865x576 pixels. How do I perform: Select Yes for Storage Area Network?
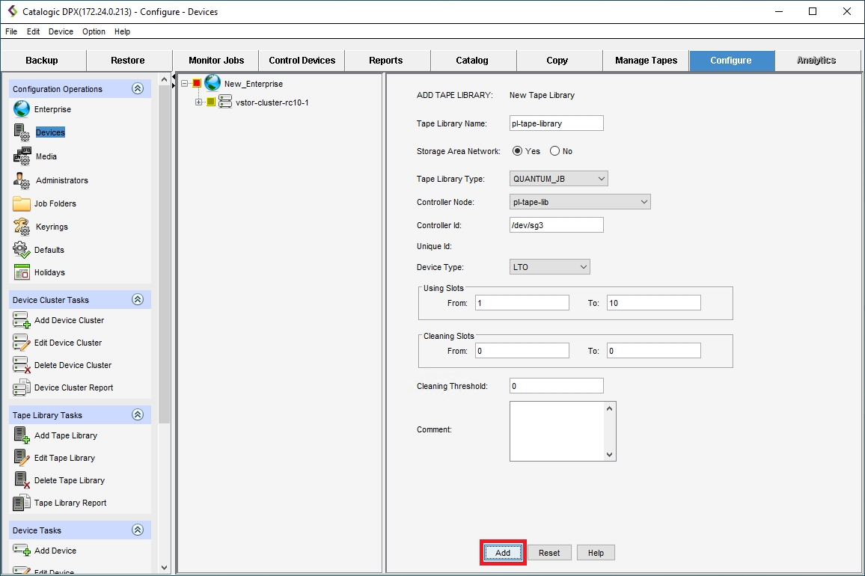tap(517, 151)
